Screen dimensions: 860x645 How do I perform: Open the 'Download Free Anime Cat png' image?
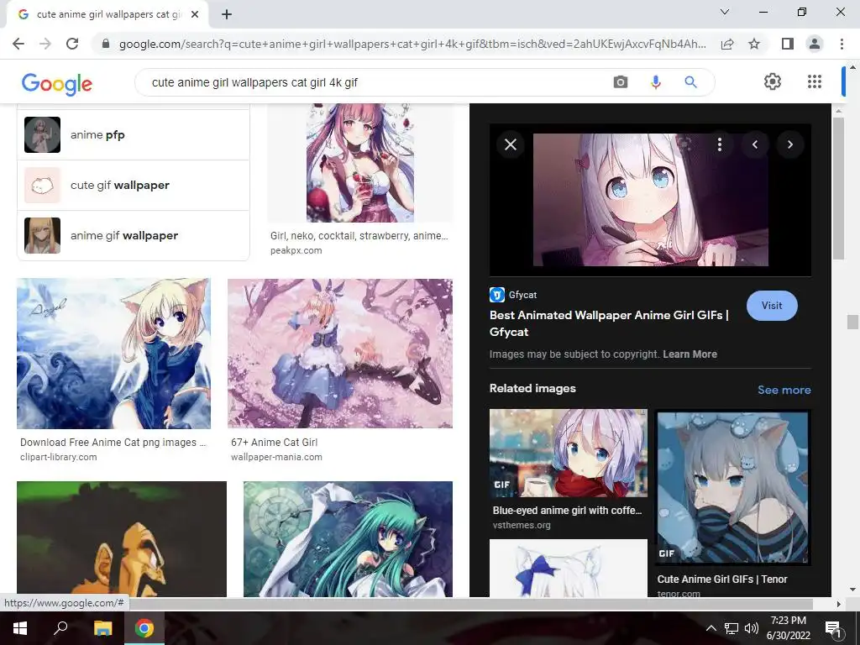(113, 354)
